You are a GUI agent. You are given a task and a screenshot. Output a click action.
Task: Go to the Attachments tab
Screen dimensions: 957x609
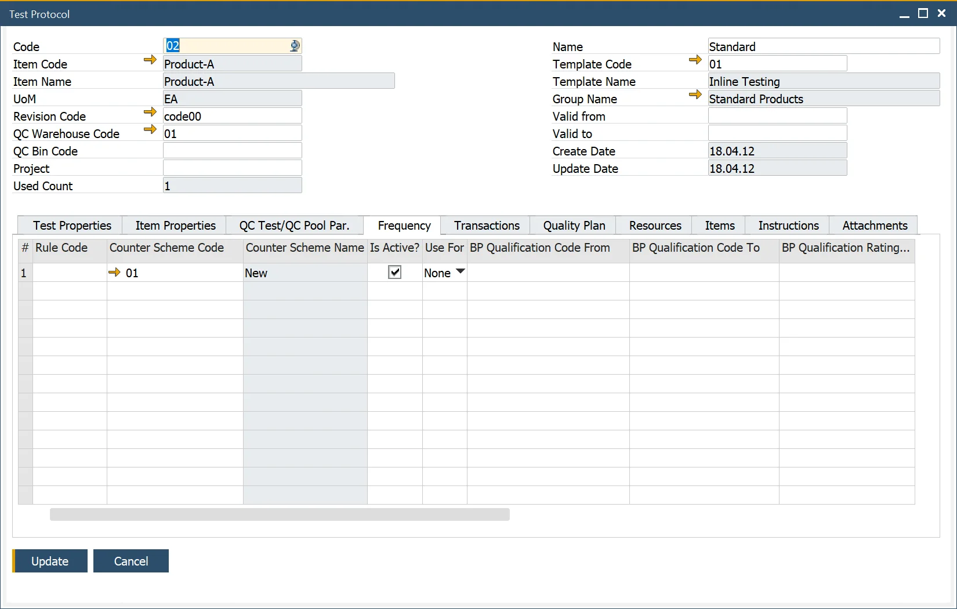pos(874,226)
